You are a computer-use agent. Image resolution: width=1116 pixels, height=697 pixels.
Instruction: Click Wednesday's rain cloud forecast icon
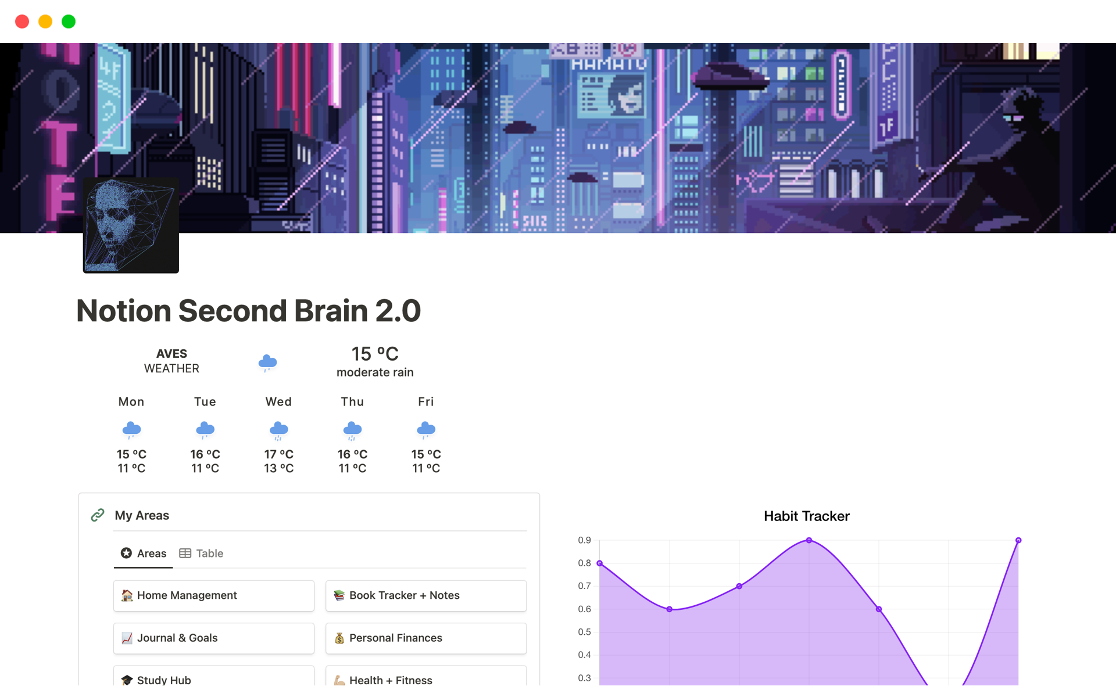tap(278, 430)
